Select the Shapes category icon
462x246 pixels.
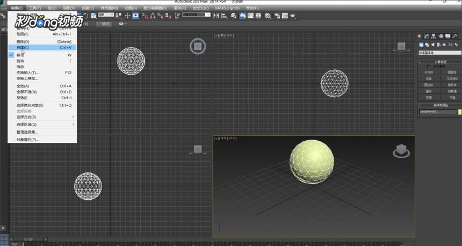(x=427, y=45)
